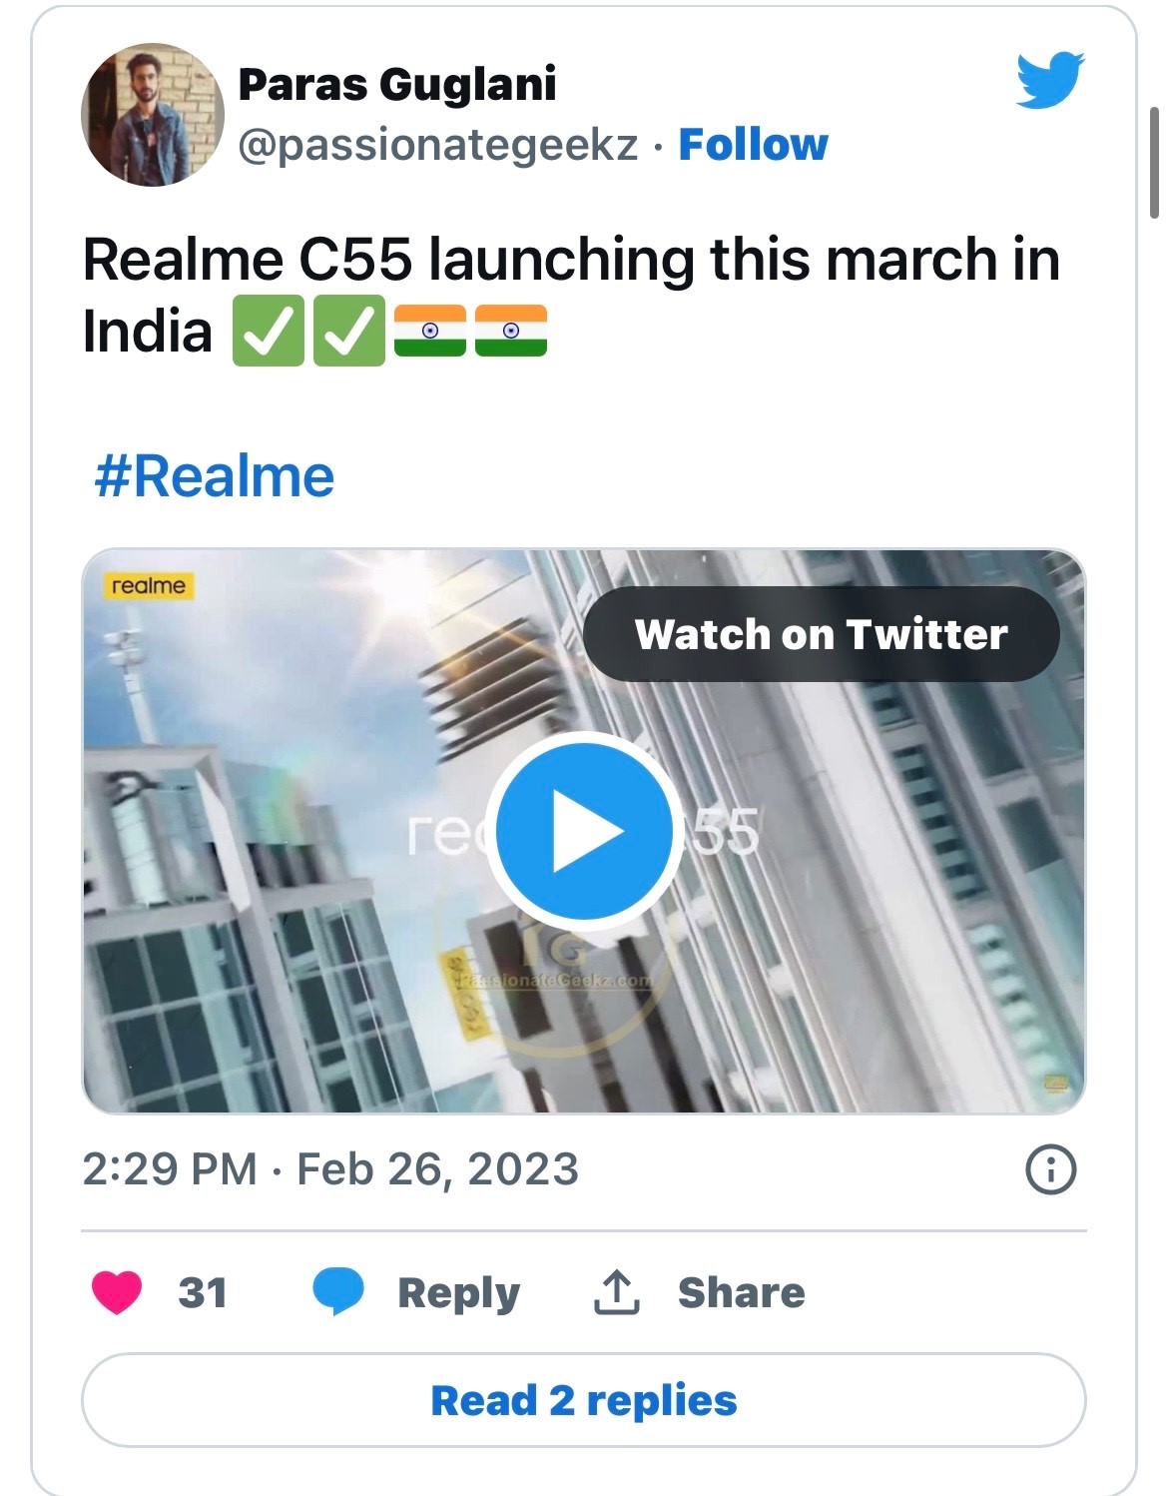This screenshot has height=1496, width=1168.
Task: Click the blue reply bubble icon
Action: click(x=338, y=1290)
